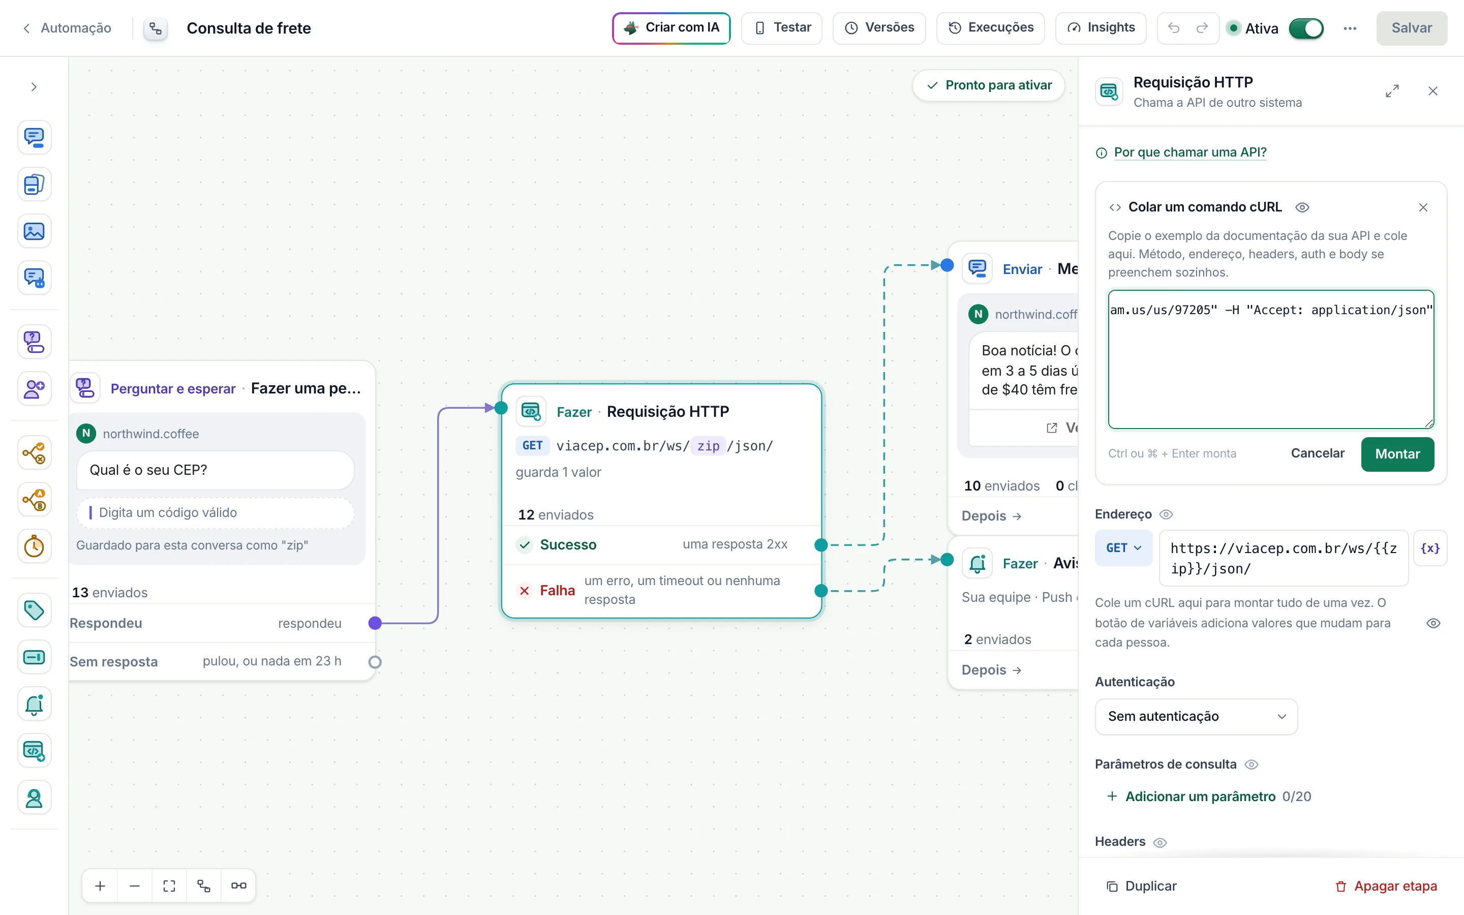Click the Montar button
Screen dimensions: 1464x915
pos(1397,454)
